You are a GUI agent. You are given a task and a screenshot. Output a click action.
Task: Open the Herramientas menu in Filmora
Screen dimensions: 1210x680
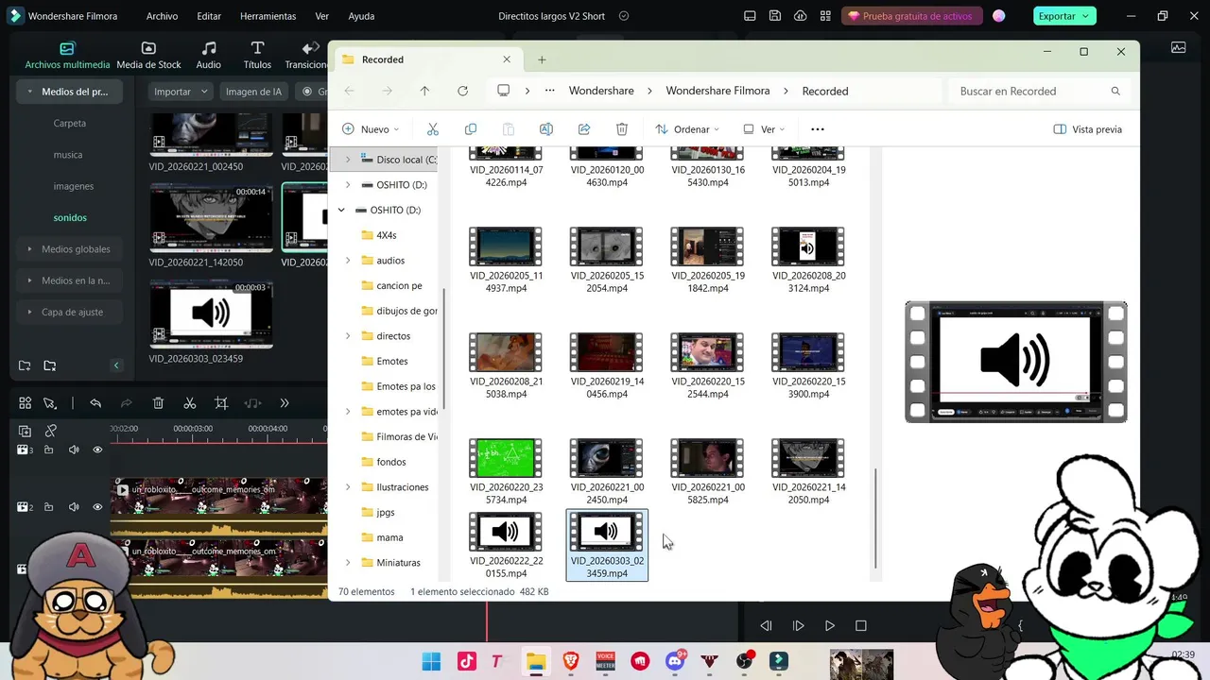[x=268, y=16]
